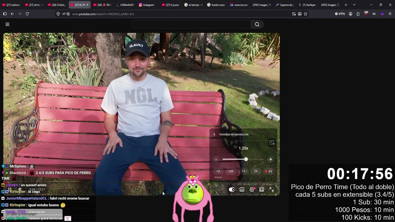Image resolution: width=395 pixels, height=222 pixels.
Task: Click the site security shield icon
Action: pyautogui.click(x=58, y=14)
